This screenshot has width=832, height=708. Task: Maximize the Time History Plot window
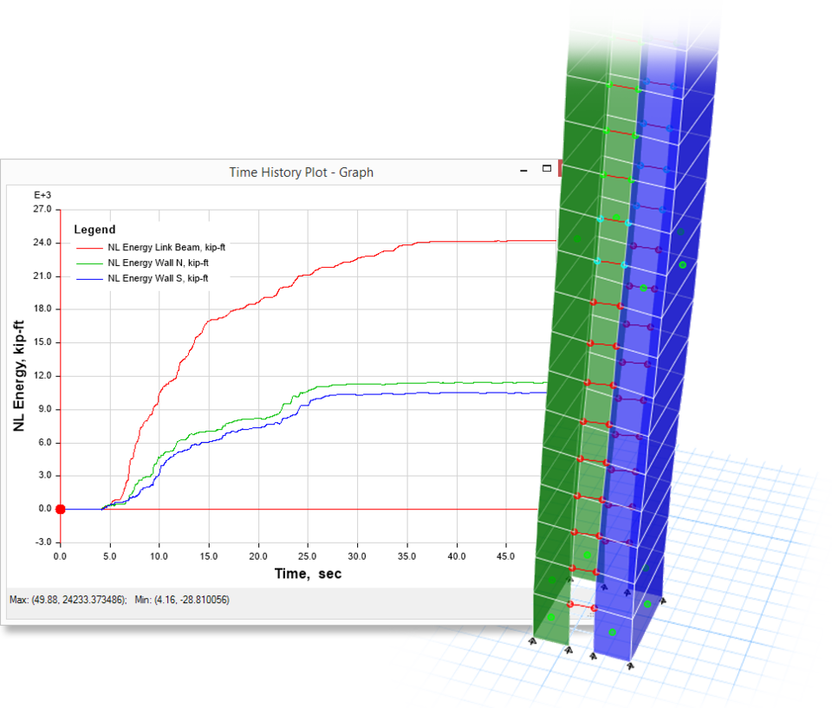coord(547,169)
